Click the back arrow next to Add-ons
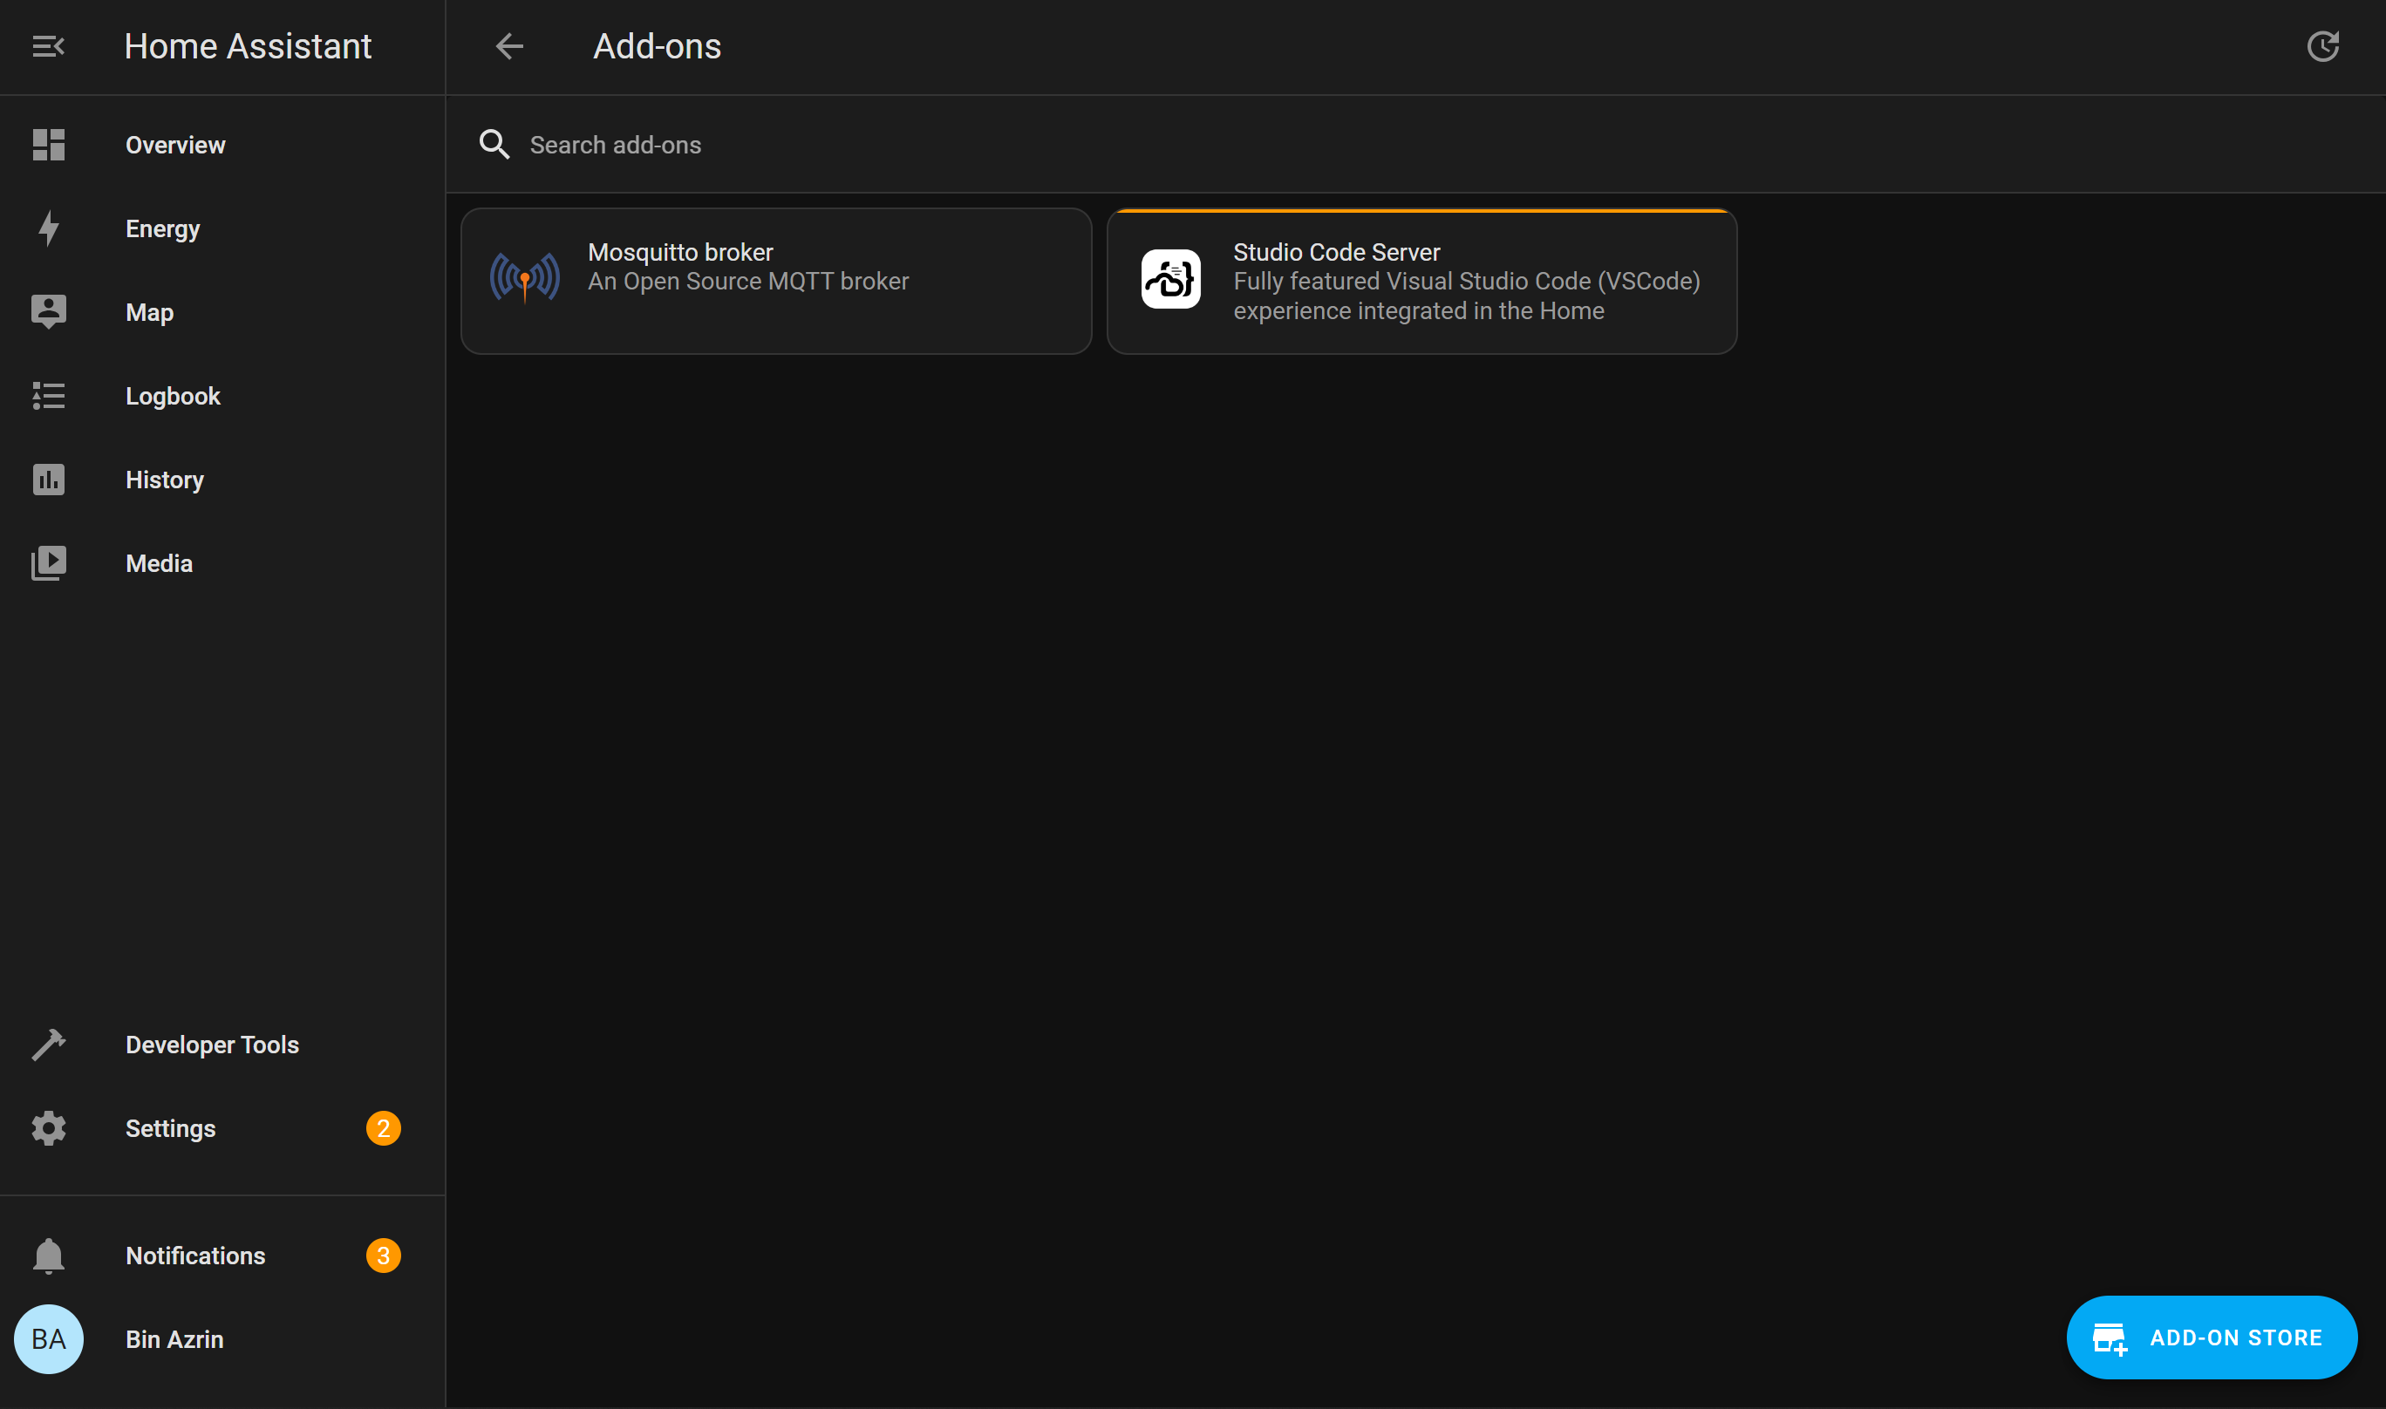This screenshot has width=2386, height=1409. 510,46
